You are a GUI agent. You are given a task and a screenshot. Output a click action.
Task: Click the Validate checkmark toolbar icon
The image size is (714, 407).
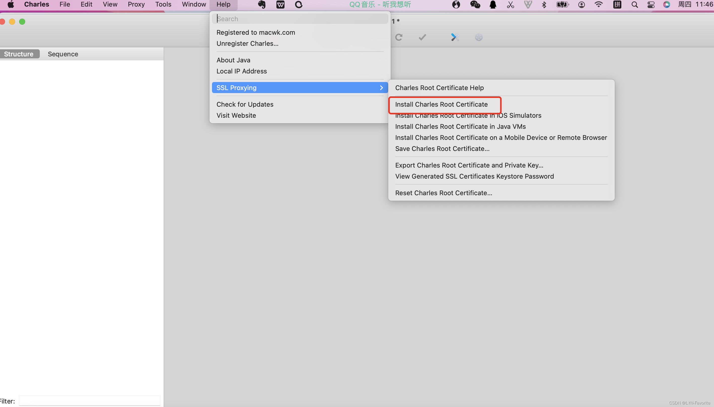click(422, 37)
